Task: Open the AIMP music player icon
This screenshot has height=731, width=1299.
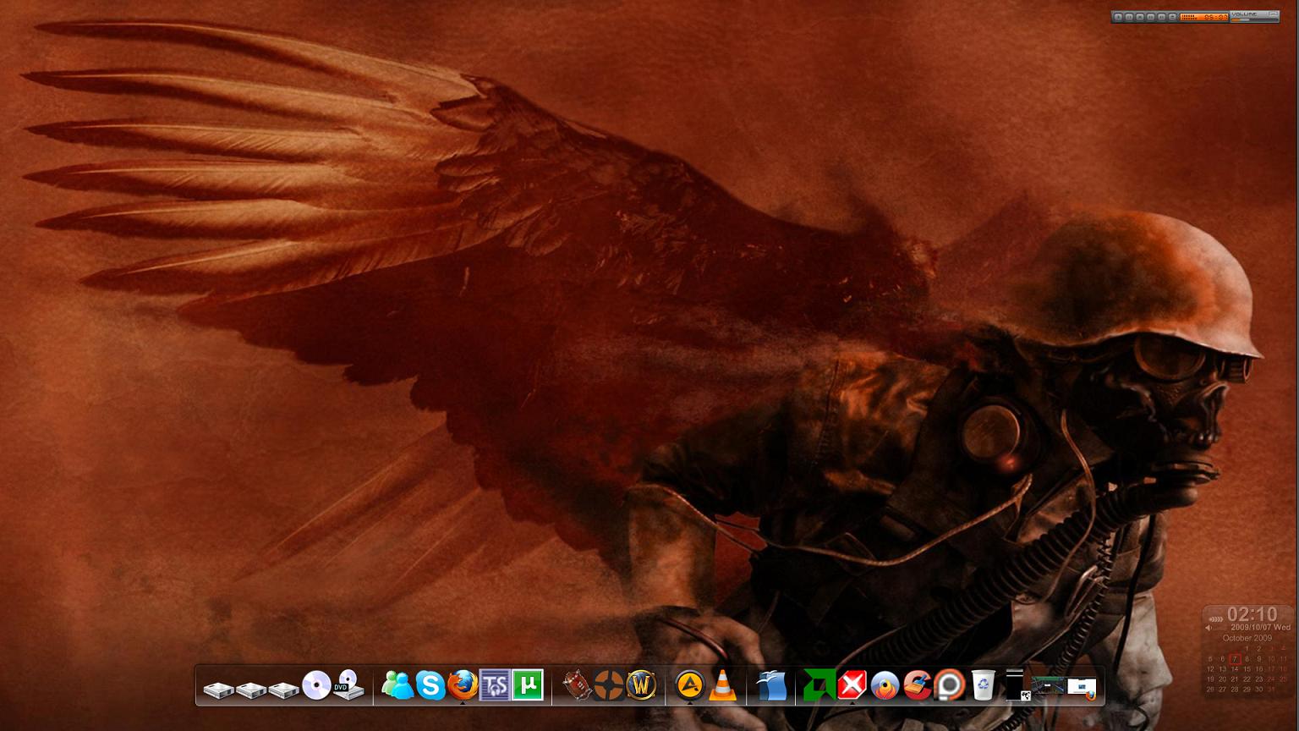Action: 689,684
